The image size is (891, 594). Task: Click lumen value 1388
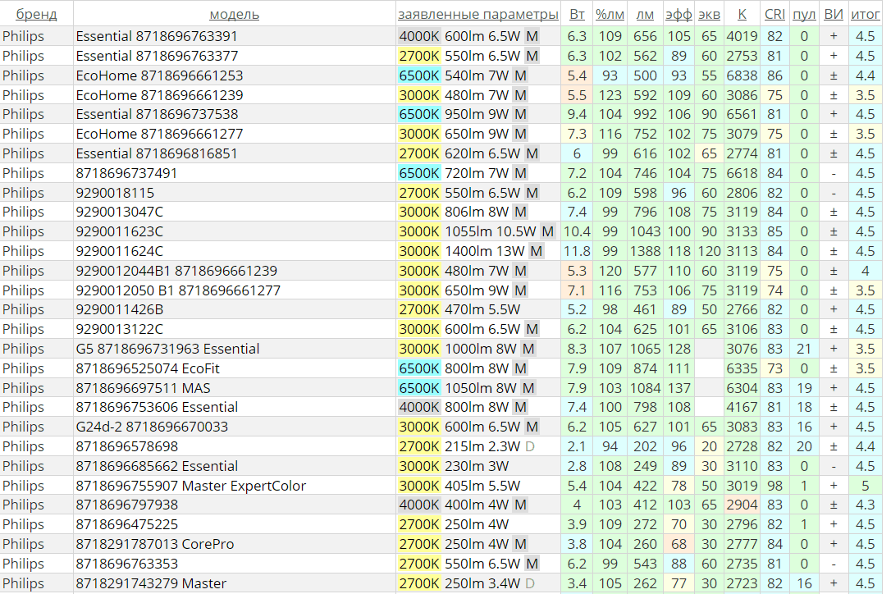(645, 251)
